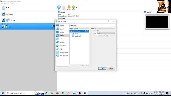This screenshot has width=171, height=96.
Task: Select the Storage settings category
Action: (x=62, y=35)
